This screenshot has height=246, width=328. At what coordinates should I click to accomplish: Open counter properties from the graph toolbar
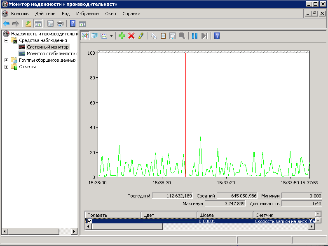172,36
